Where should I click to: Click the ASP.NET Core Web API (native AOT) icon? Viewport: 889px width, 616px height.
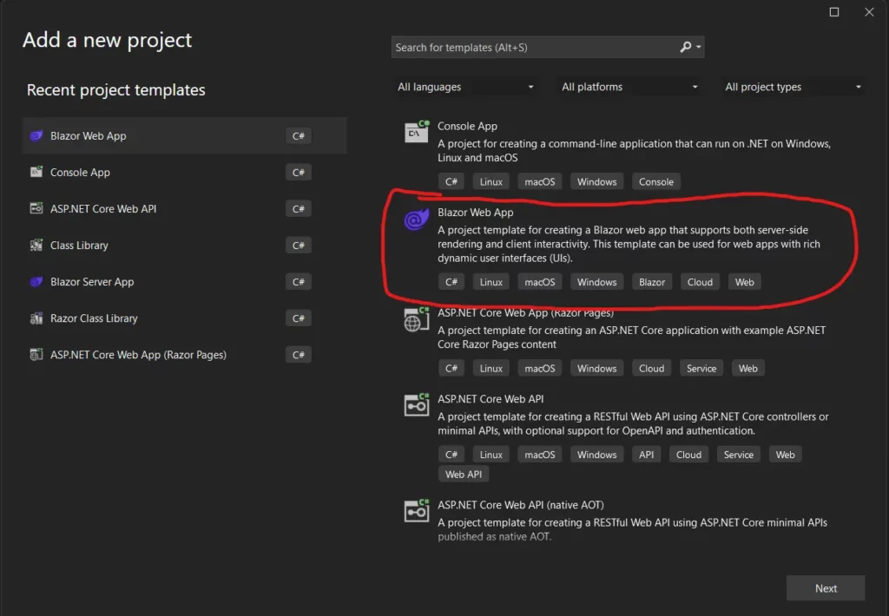416,511
